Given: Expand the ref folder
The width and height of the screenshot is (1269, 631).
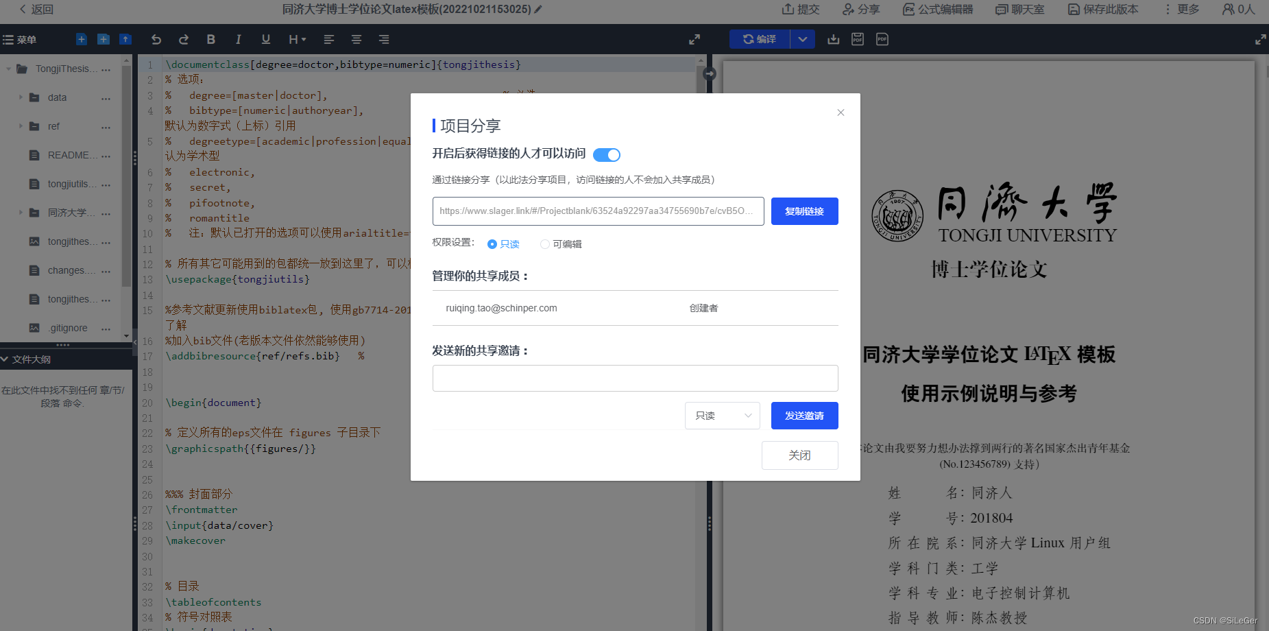Looking at the screenshot, I should point(21,126).
